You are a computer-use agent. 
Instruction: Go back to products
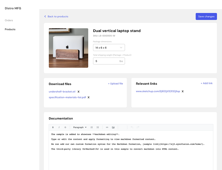[x=56, y=16]
